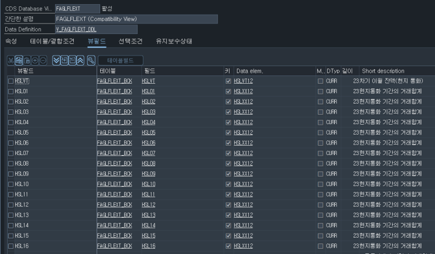Open the 유지보수상태 tab

(174, 42)
